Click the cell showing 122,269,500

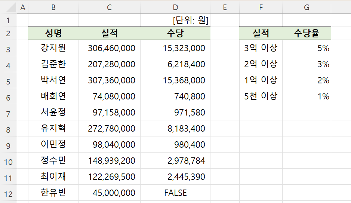[x=109, y=176]
